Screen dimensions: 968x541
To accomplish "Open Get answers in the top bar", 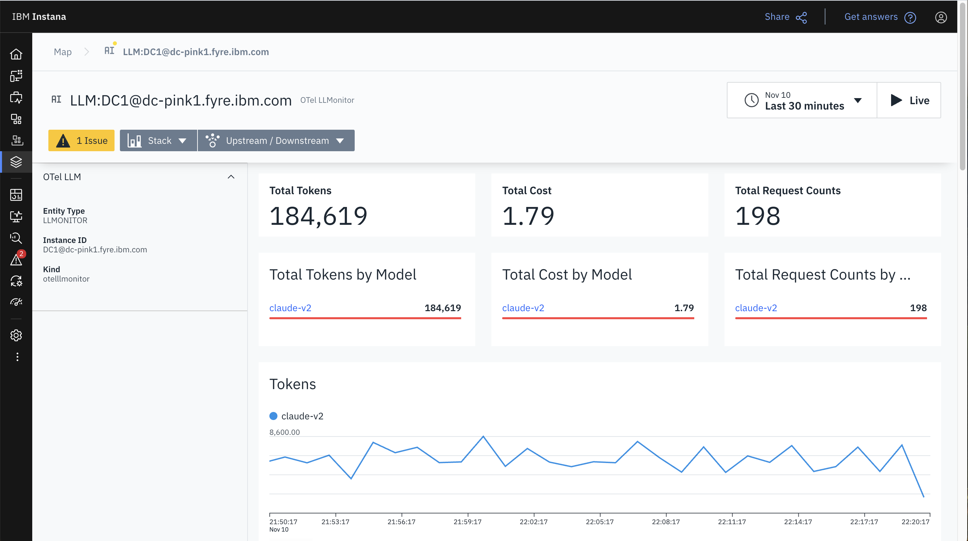I will coord(871,16).
